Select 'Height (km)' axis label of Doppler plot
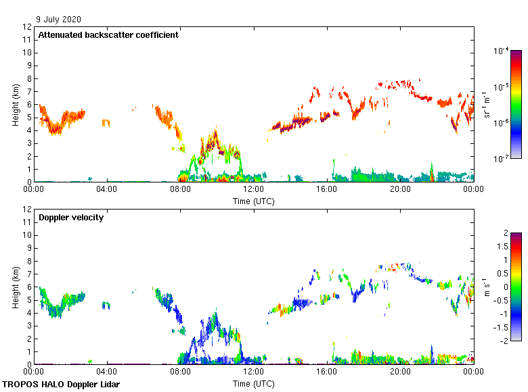Image resolution: width=528 pixels, height=392 pixels. pos(15,287)
